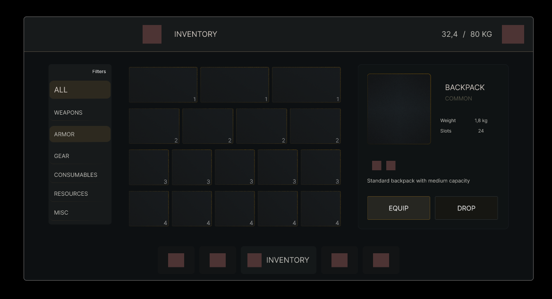552x299 pixels.
Task: Open the last bottom navigation icon tab
Action: 381,260
